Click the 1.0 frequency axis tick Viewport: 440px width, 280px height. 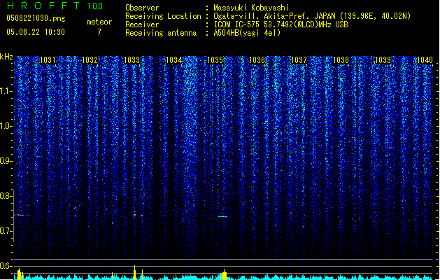pos(6,126)
